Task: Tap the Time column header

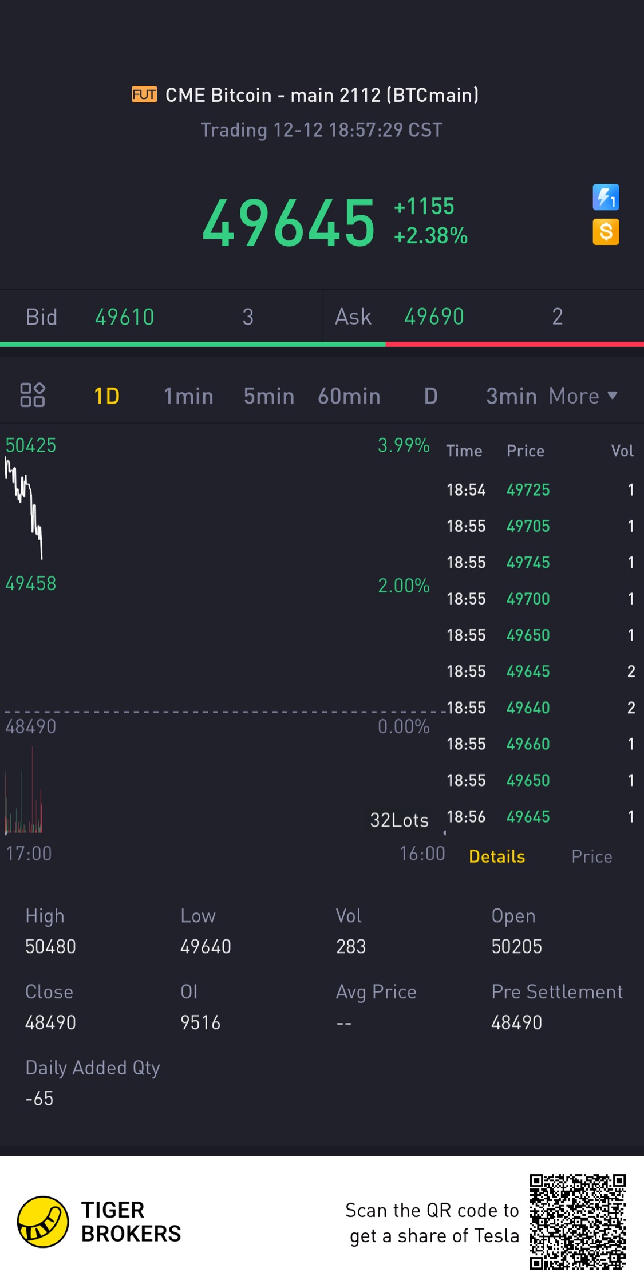Action: tap(464, 451)
